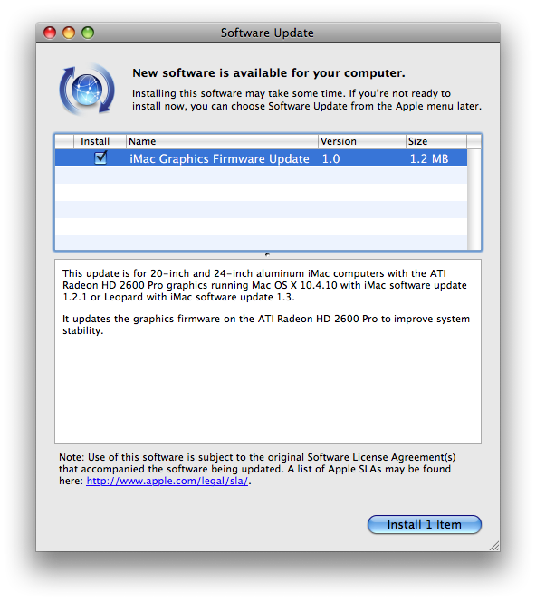Close the Software Update window
The height and width of the screenshot is (601, 536).
(50, 33)
